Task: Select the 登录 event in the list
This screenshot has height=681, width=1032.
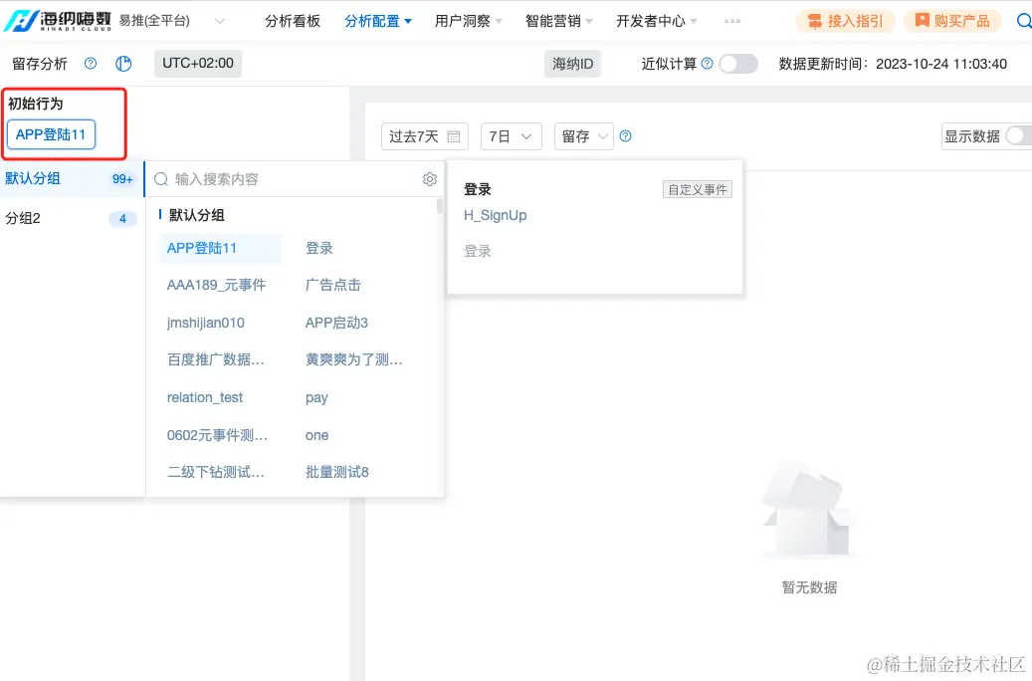Action: point(319,248)
